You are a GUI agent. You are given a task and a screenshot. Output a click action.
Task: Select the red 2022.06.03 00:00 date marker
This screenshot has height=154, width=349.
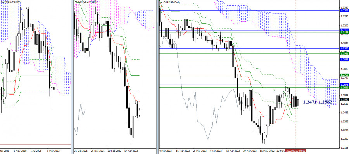coord(295,151)
